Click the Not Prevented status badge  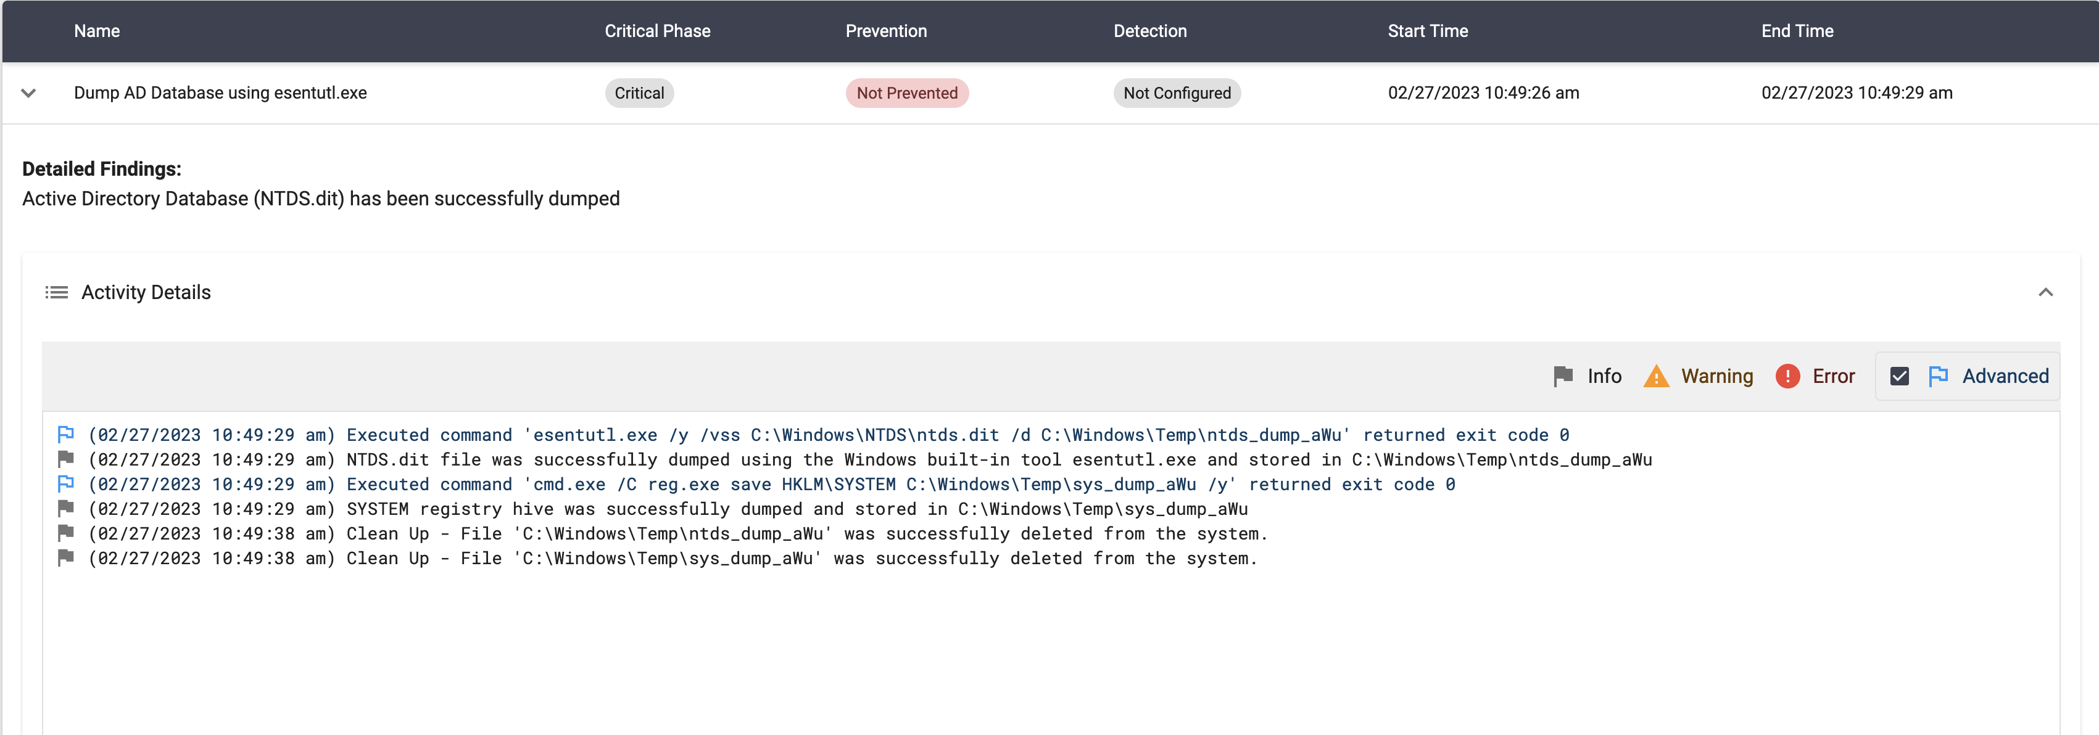(x=907, y=92)
